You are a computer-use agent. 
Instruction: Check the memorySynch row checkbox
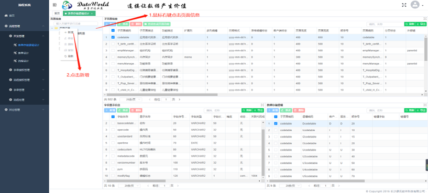pyautogui.click(x=113, y=57)
